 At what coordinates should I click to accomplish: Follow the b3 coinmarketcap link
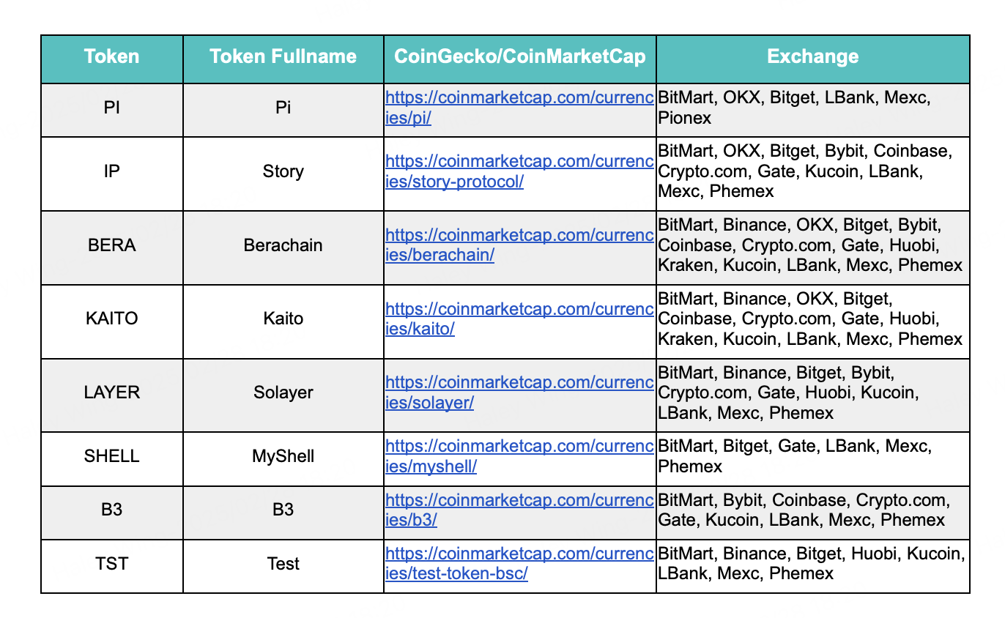click(x=519, y=510)
